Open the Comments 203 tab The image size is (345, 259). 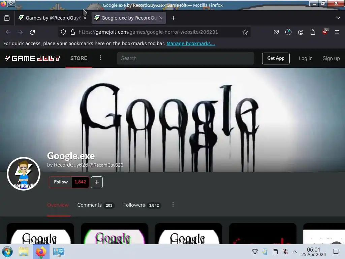pyautogui.click(x=96, y=205)
